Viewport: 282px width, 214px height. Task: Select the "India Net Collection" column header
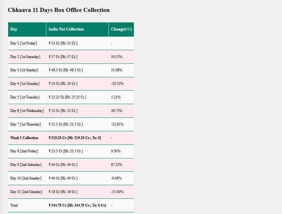coord(66,29)
